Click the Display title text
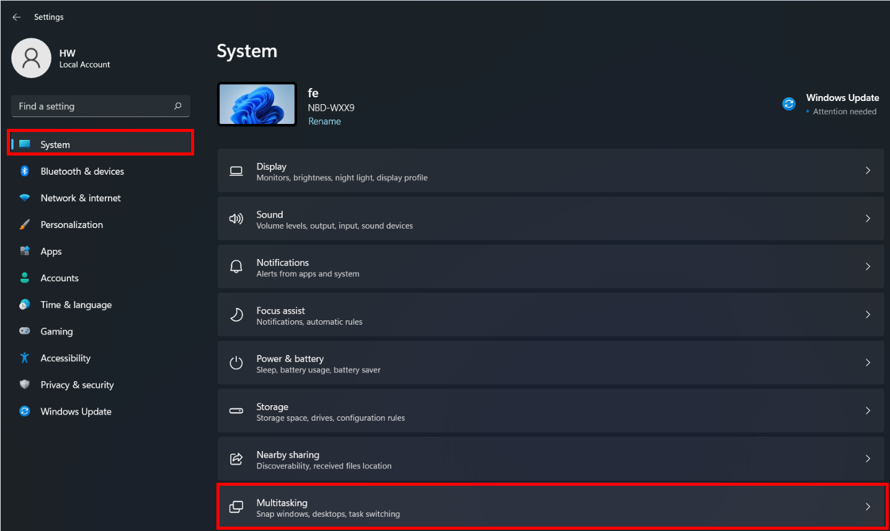 pyautogui.click(x=272, y=166)
